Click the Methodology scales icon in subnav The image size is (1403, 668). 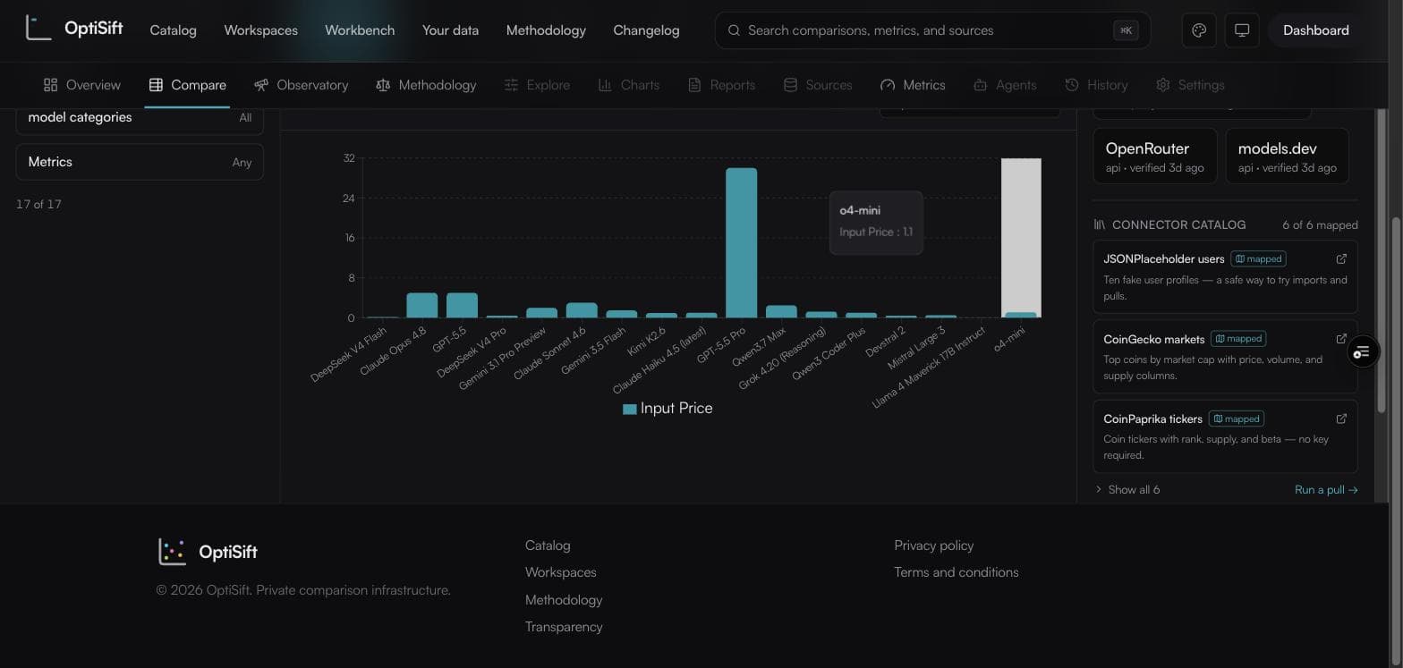pos(383,85)
